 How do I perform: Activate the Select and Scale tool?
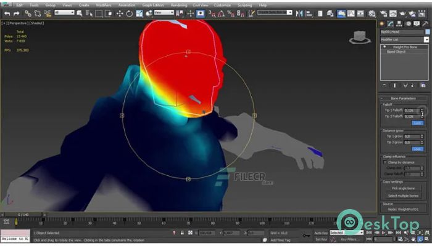click(x=139, y=13)
